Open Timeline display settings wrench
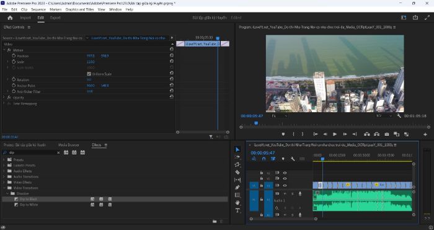This screenshot has width=434, height=230. (293, 159)
